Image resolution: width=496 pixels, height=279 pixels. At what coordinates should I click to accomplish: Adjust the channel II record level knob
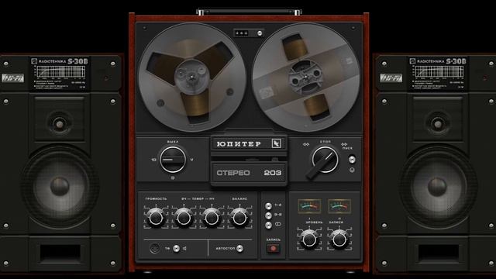tap(339, 239)
